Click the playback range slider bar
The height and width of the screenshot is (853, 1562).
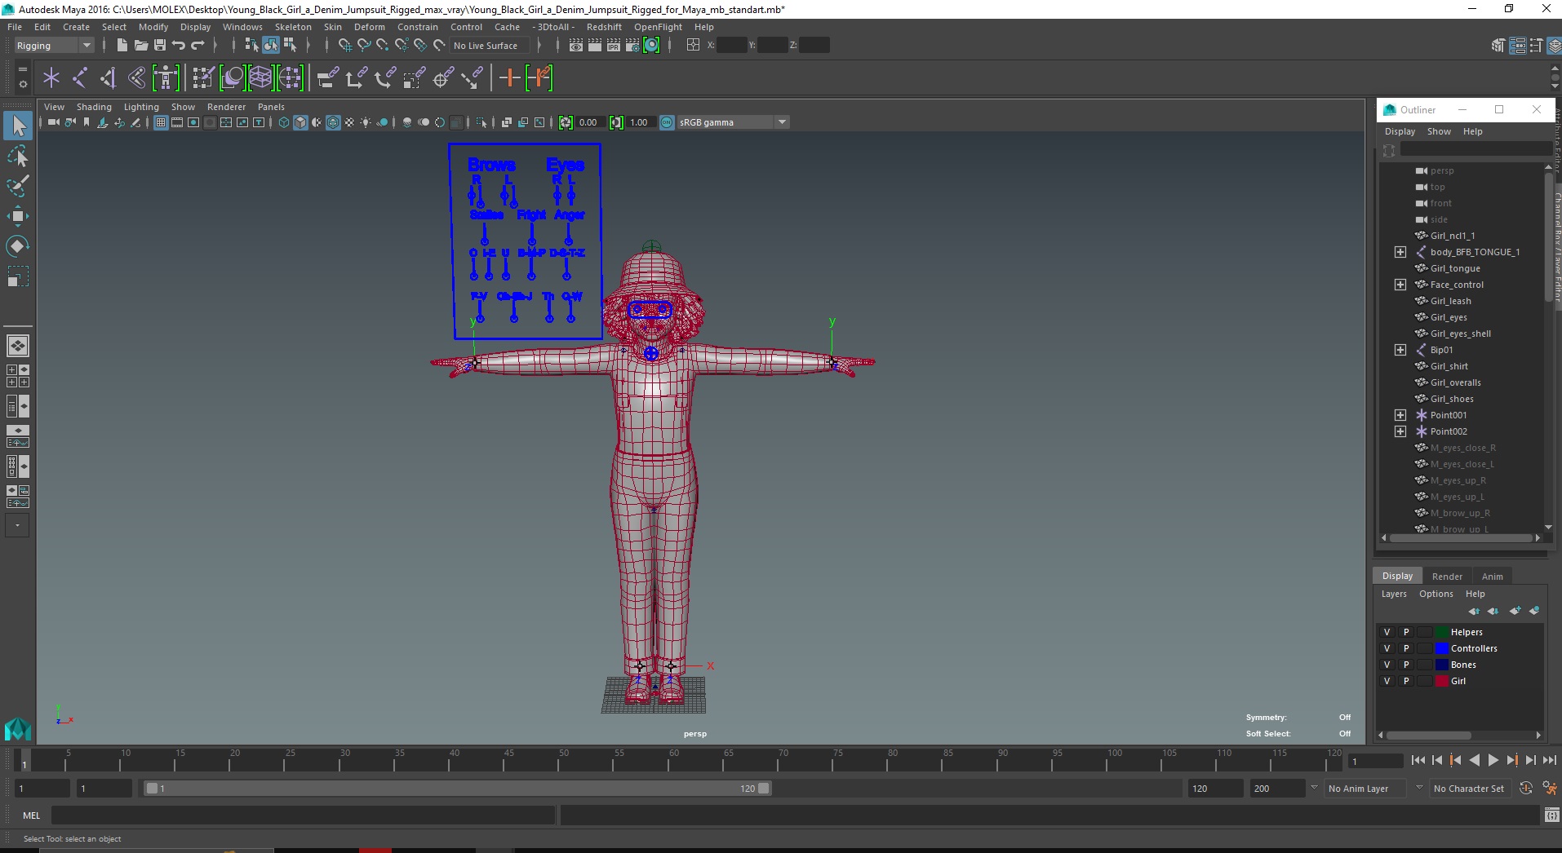click(x=457, y=789)
